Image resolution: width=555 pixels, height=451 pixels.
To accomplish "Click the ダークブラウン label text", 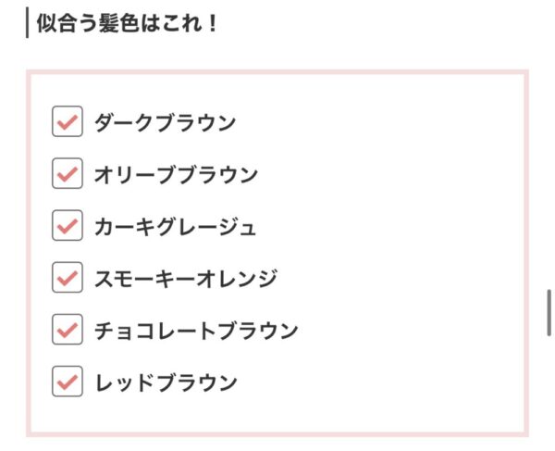I will tap(165, 122).
